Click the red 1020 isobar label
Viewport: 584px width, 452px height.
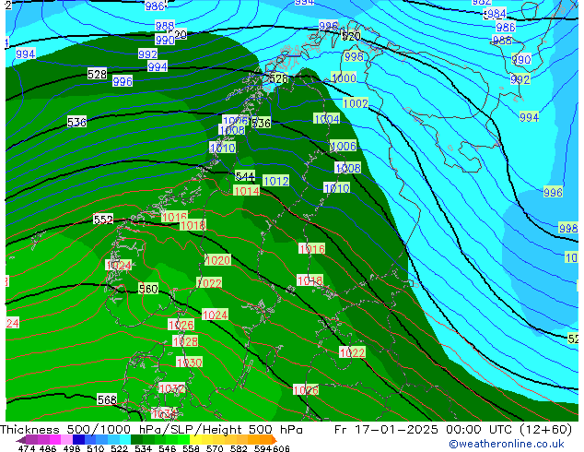pyautogui.click(x=217, y=260)
